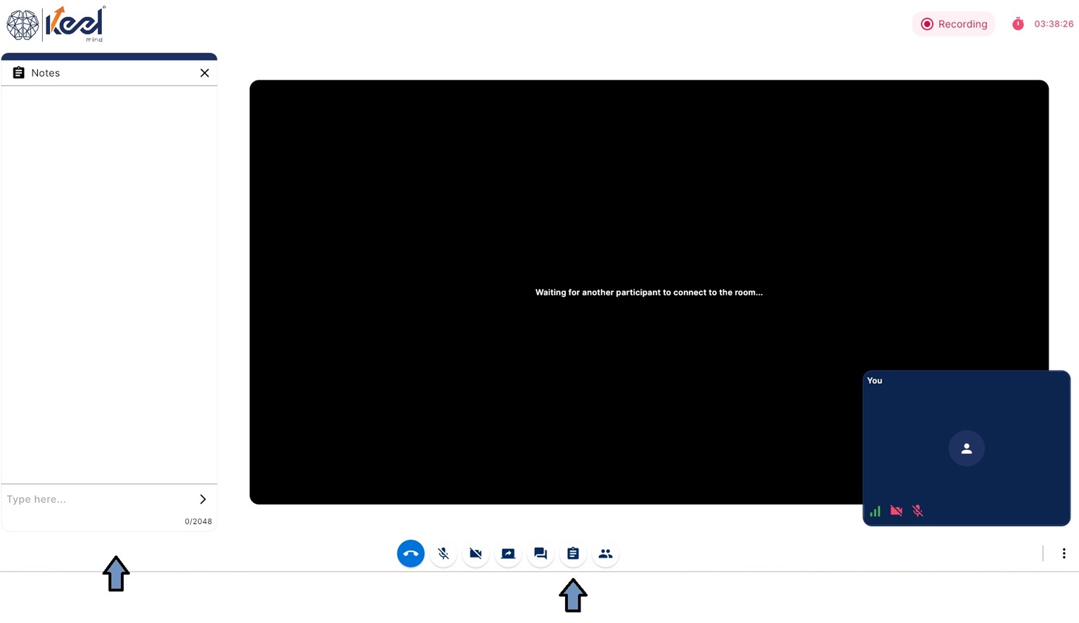
Task: Select your self-view video thumbnail
Action: click(967, 448)
